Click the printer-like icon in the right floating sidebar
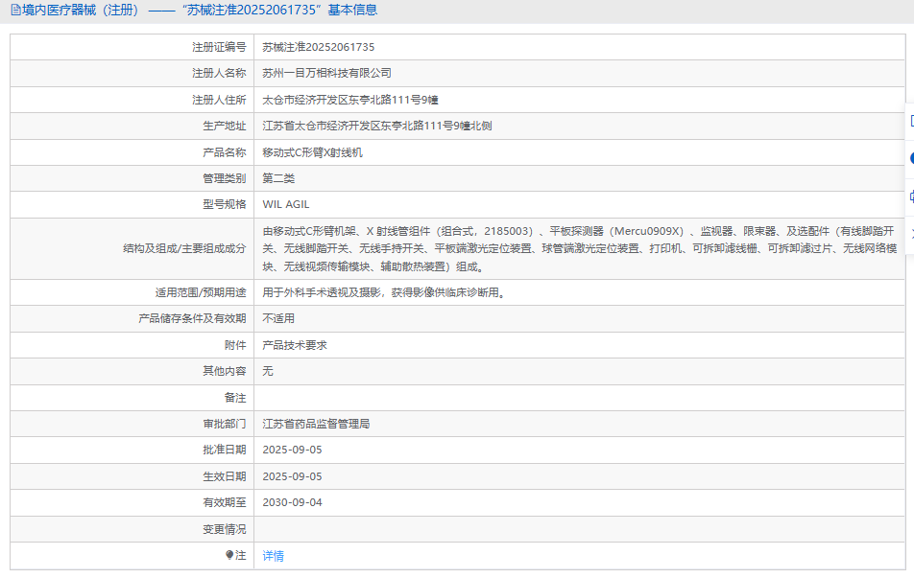This screenshot has height=578, width=914. tap(910, 197)
